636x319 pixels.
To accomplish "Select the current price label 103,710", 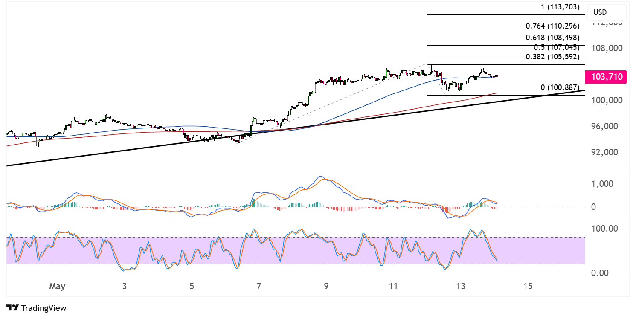I will coord(607,77).
